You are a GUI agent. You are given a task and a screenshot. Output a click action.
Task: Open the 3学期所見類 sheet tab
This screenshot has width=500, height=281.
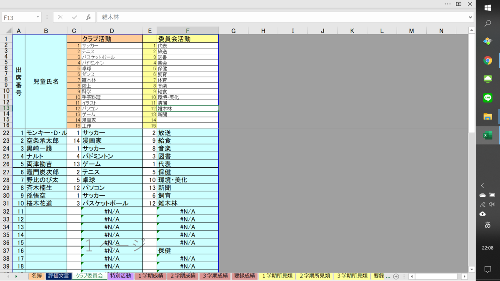pos(351,276)
